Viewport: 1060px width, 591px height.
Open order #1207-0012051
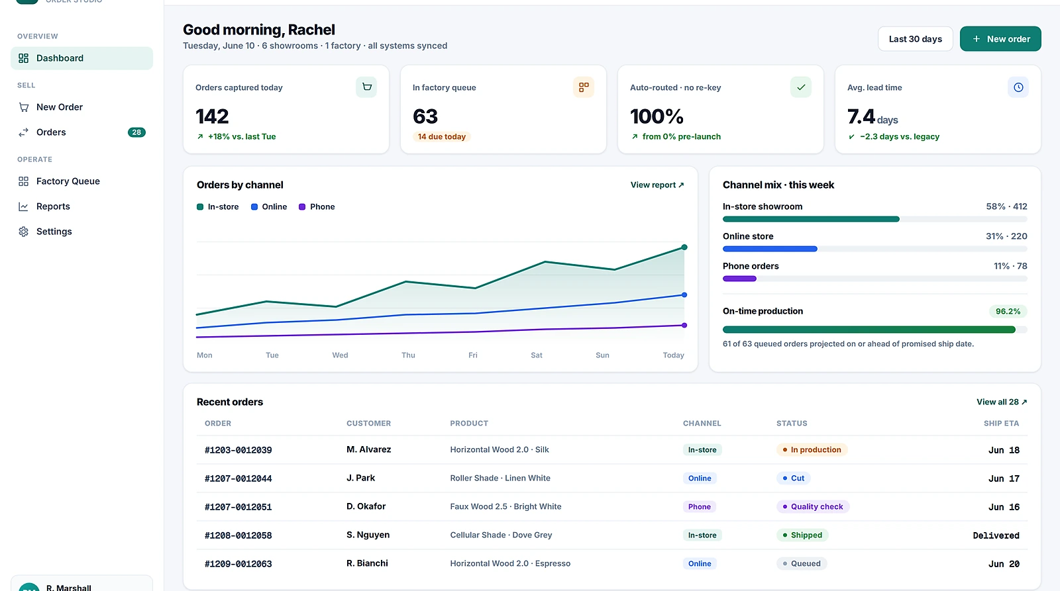click(x=238, y=507)
